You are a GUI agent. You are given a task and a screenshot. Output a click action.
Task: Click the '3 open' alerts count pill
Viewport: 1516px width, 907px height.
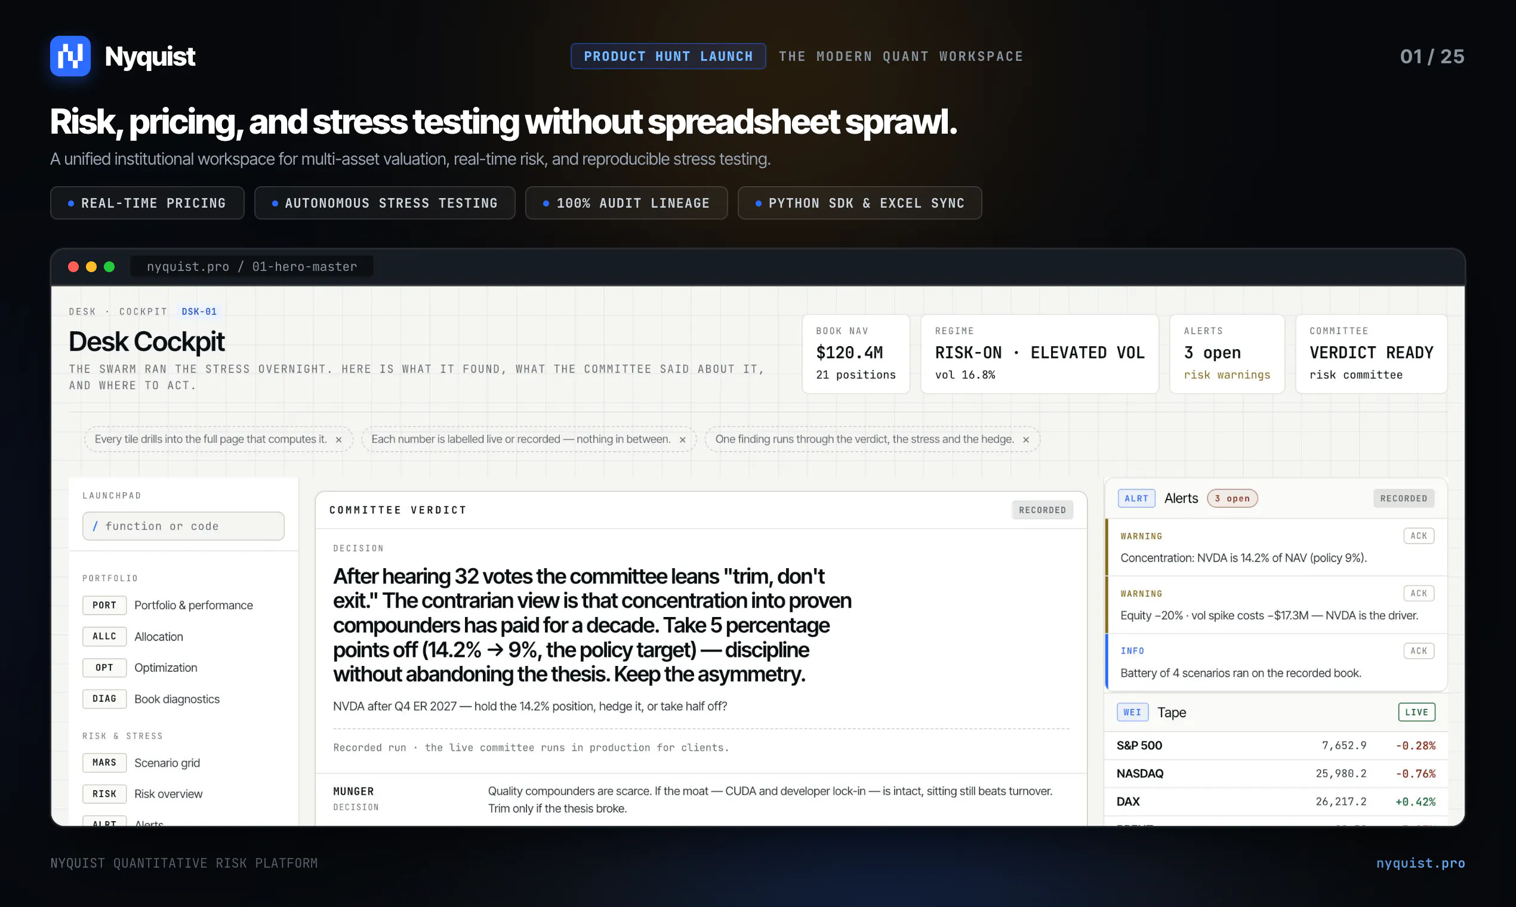click(x=1232, y=498)
